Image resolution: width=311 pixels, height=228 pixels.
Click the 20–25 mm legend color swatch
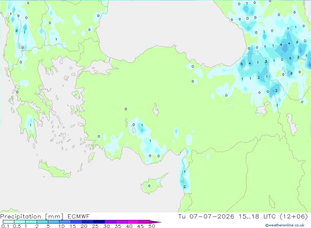[x=88, y=222]
